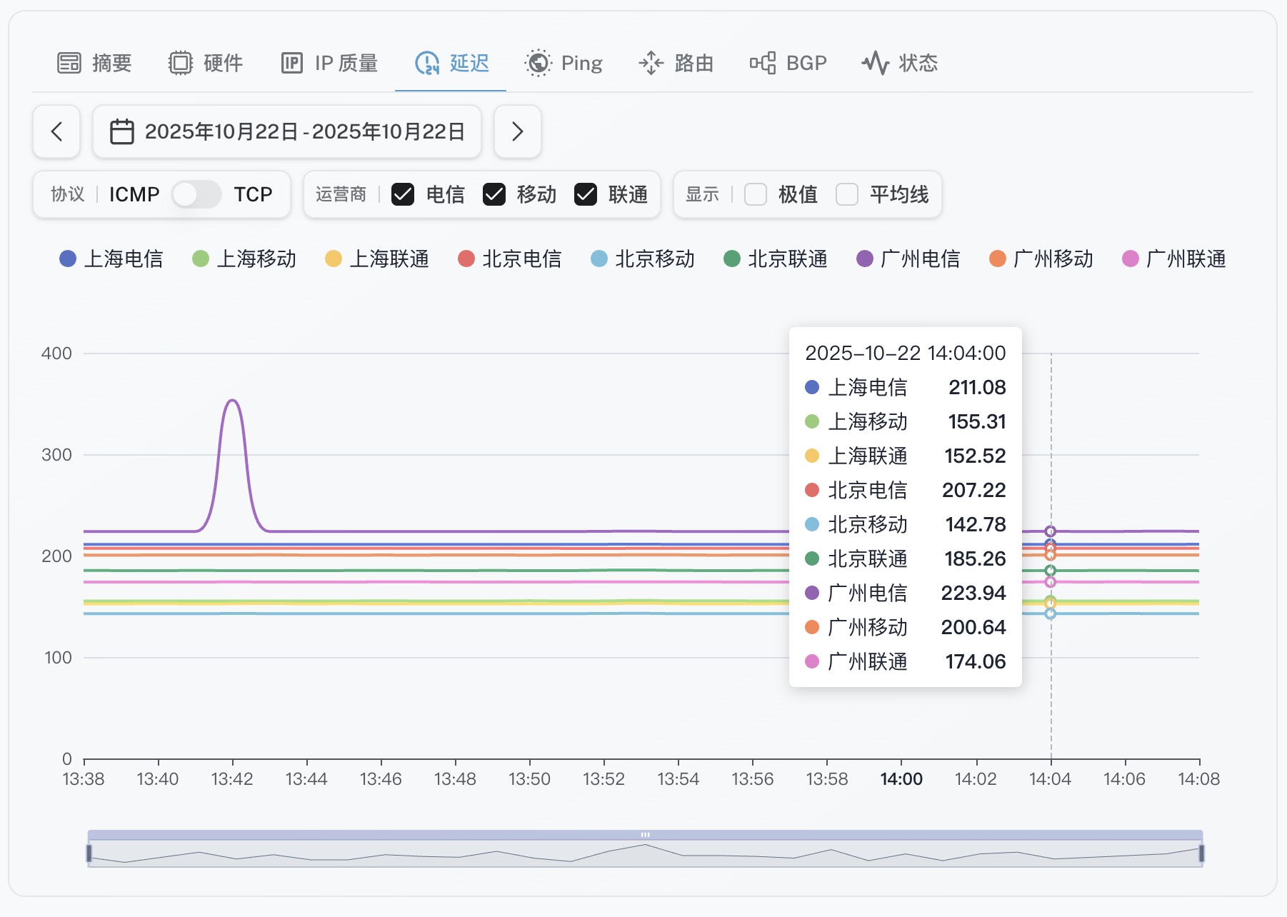Switch protocol toggle from ICMP to TCP
The height and width of the screenshot is (917, 1287).
coord(196,194)
